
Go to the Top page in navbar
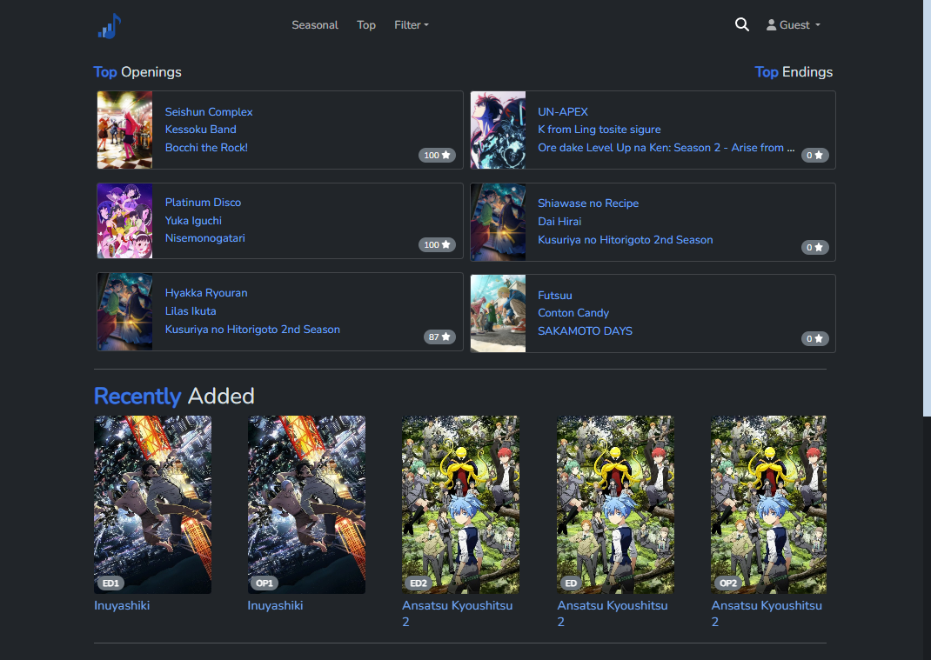365,25
